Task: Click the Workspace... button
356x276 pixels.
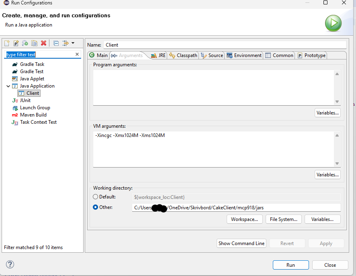Action: [x=245, y=219]
